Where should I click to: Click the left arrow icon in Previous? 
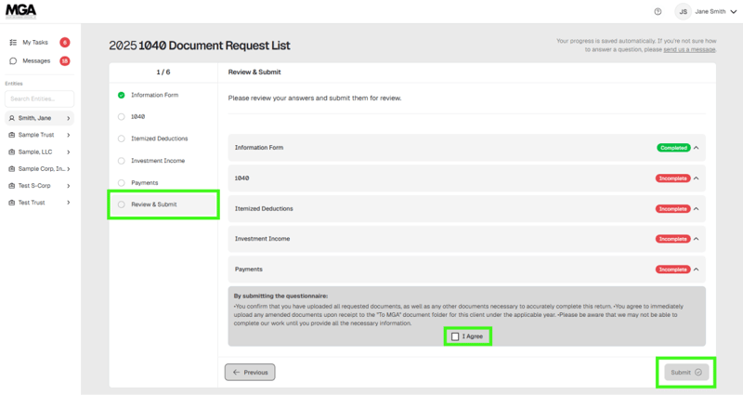(x=236, y=373)
